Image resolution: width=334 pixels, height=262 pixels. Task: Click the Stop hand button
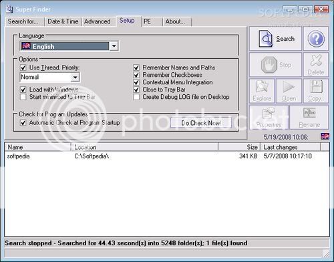coord(275,65)
